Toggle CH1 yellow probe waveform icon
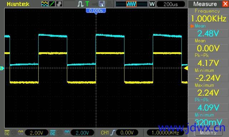Screen dimensions: 229x137 coord(21,132)
